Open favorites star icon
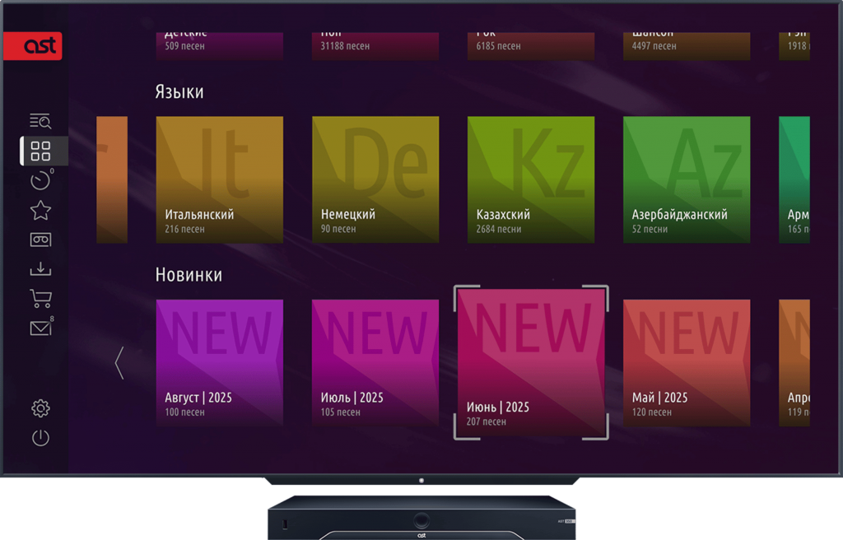Image resolution: width=843 pixels, height=540 pixels. (40, 211)
